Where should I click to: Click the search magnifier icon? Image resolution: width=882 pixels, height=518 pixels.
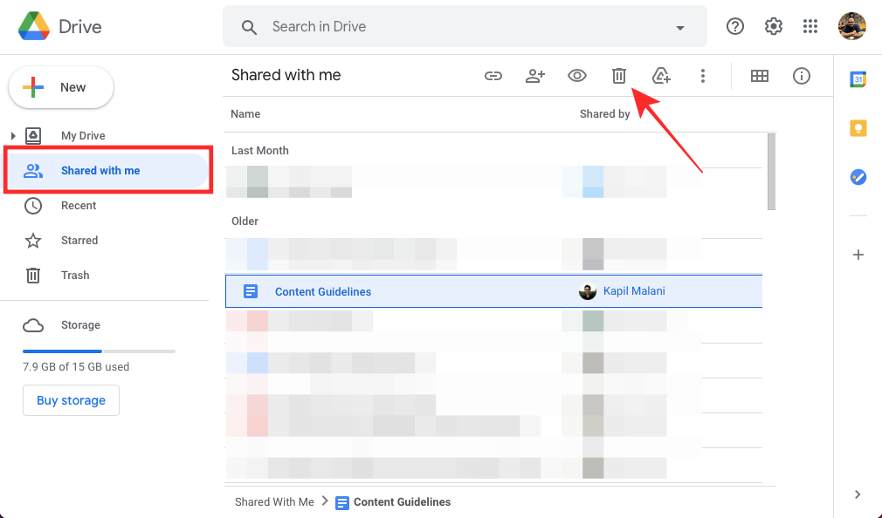tap(249, 27)
